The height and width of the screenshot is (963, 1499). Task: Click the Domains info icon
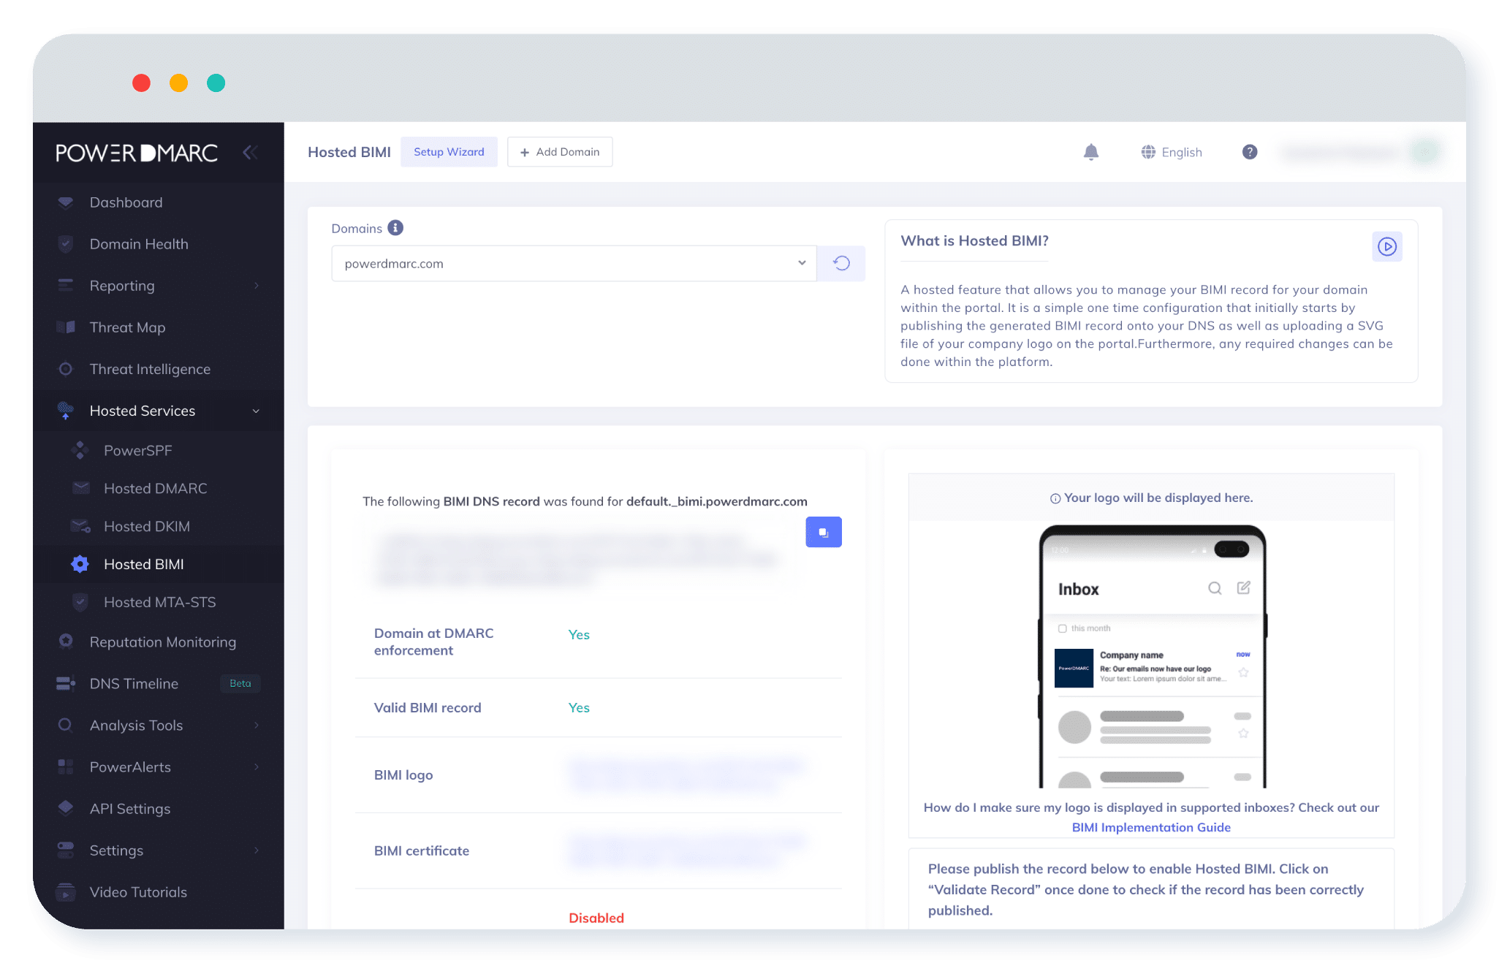[x=395, y=228]
